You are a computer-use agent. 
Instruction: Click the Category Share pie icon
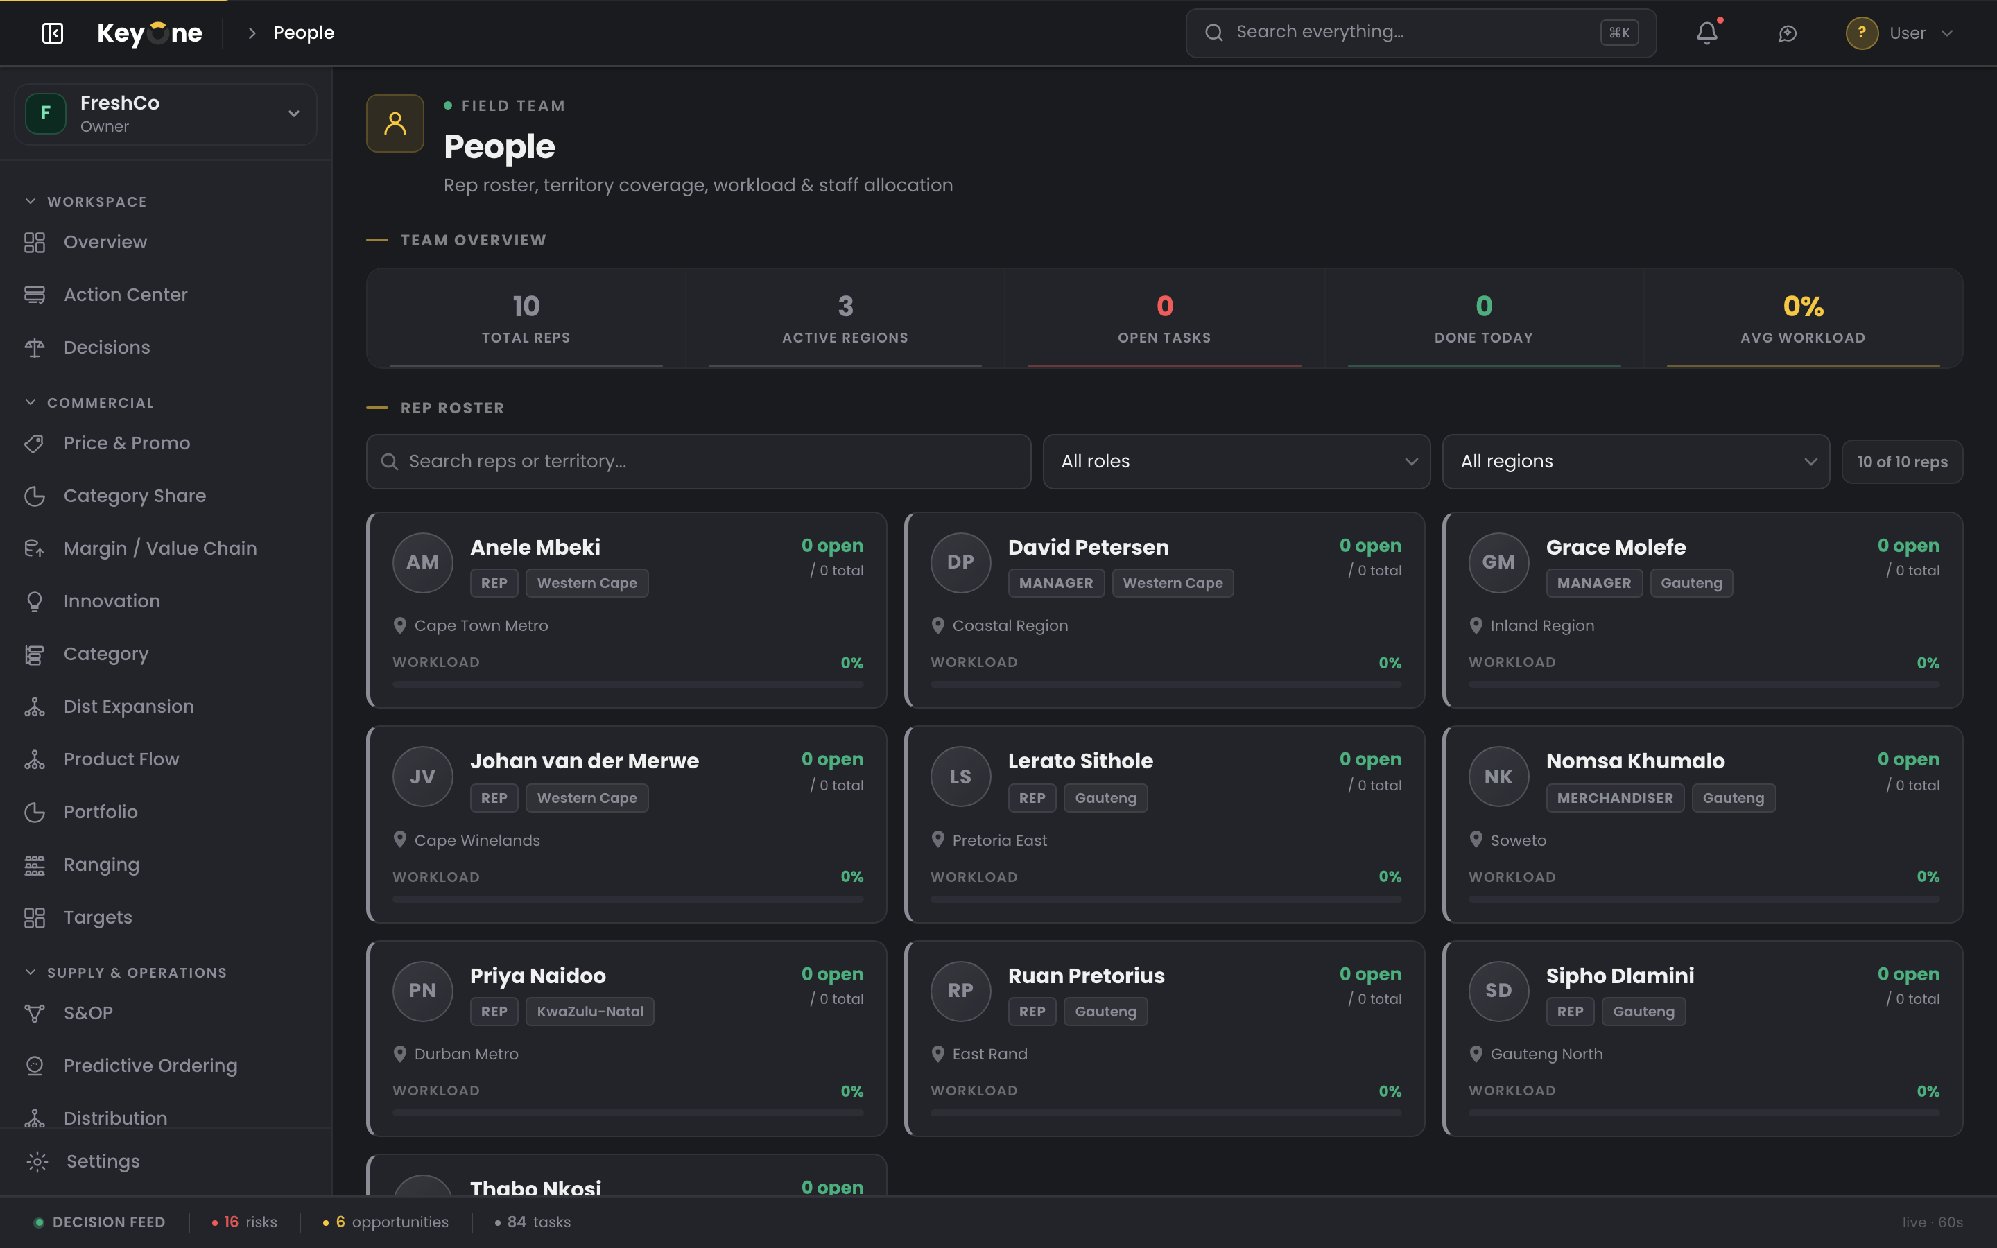pyautogui.click(x=35, y=496)
